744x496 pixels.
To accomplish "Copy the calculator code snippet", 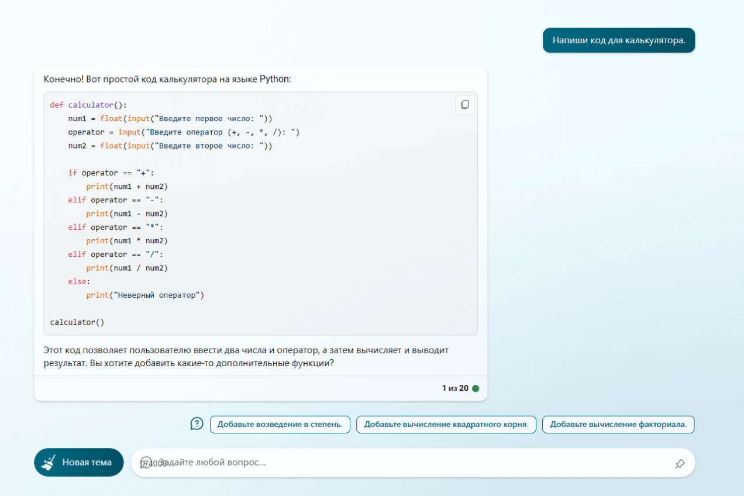I will tap(465, 105).
